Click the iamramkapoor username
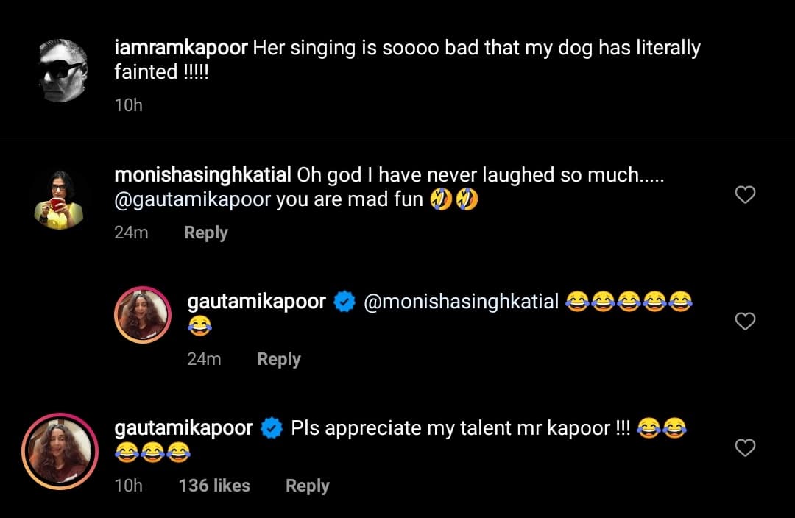795x518 pixels. tap(181, 49)
